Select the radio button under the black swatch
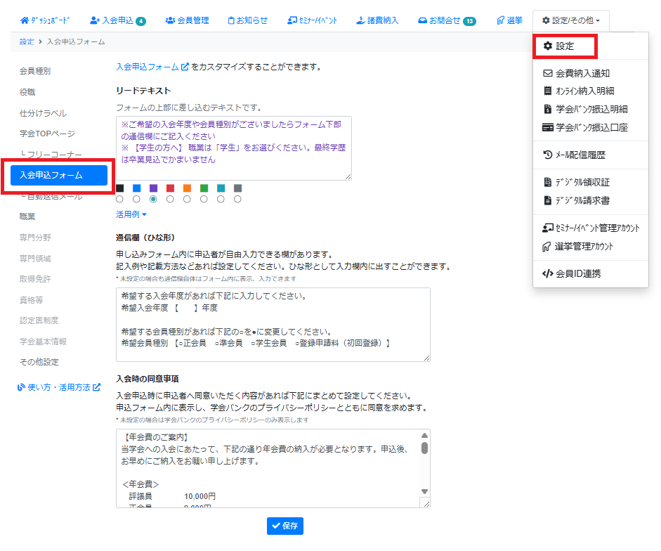661x551 pixels. tap(120, 200)
